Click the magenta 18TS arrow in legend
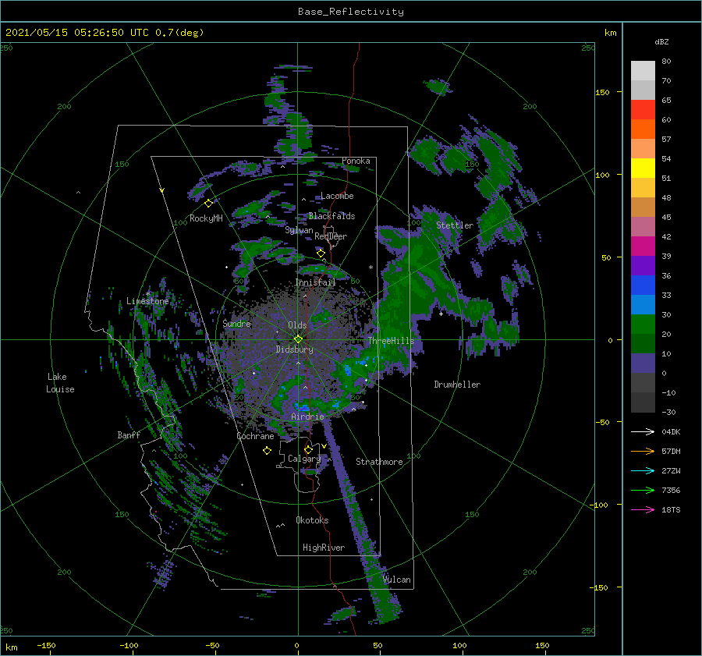The width and height of the screenshot is (702, 656). click(643, 509)
